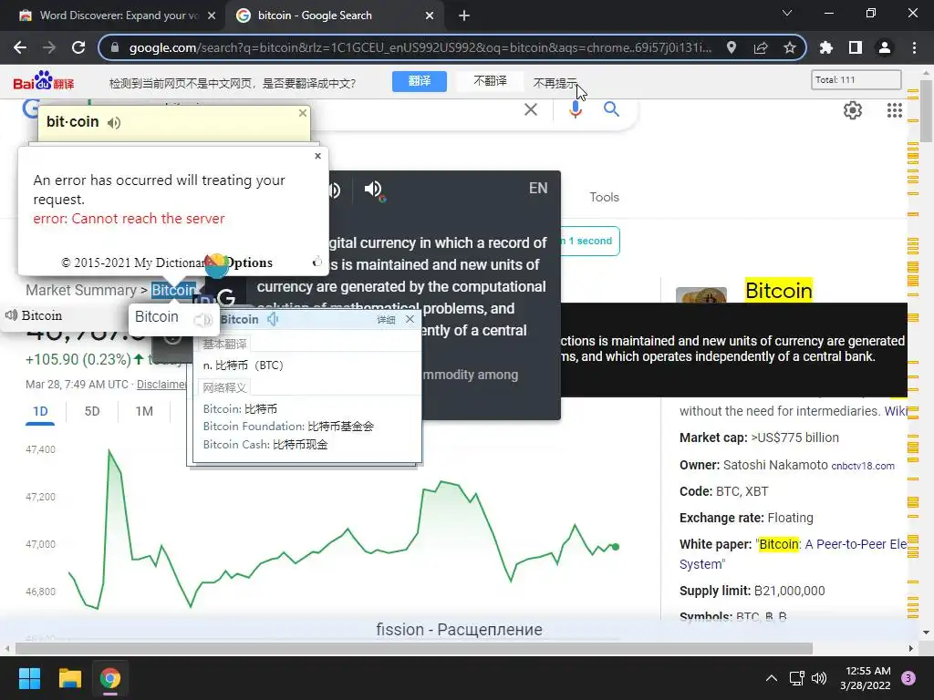The width and height of the screenshot is (934, 700).
Task: Switch to the Word Discoverer browser tab
Action: (x=118, y=15)
